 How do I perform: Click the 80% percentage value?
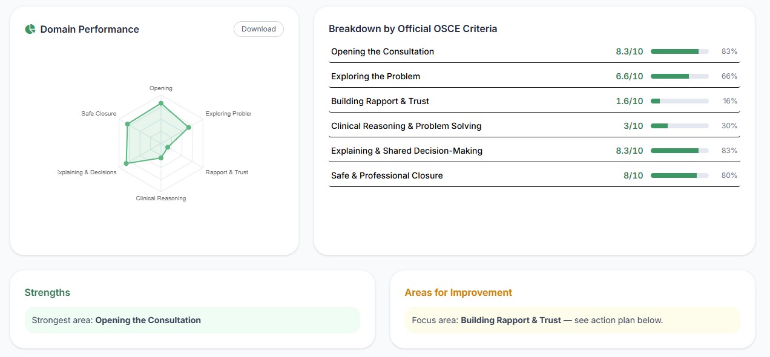click(x=729, y=175)
